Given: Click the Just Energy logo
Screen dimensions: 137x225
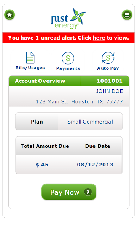Looking at the screenshot, I should tap(68, 19).
